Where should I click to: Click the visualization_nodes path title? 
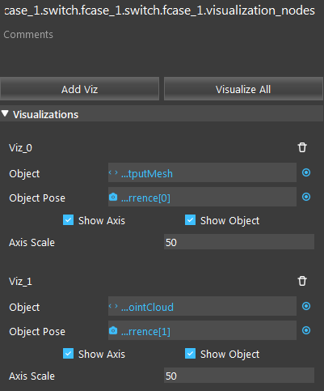click(x=160, y=11)
